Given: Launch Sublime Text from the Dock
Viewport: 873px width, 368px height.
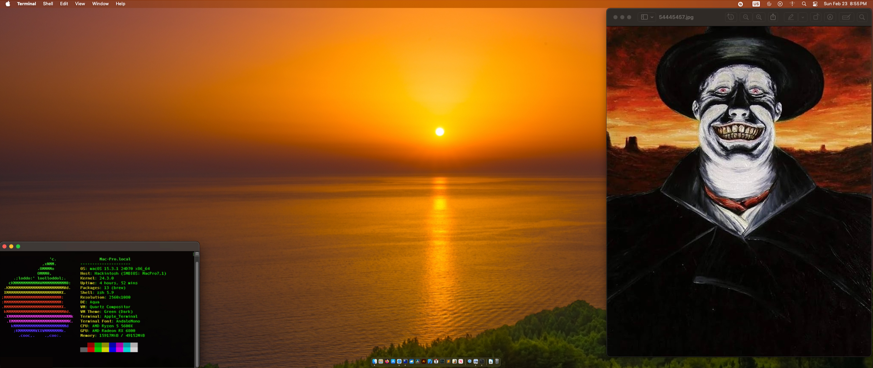Looking at the screenshot, I should (448, 361).
